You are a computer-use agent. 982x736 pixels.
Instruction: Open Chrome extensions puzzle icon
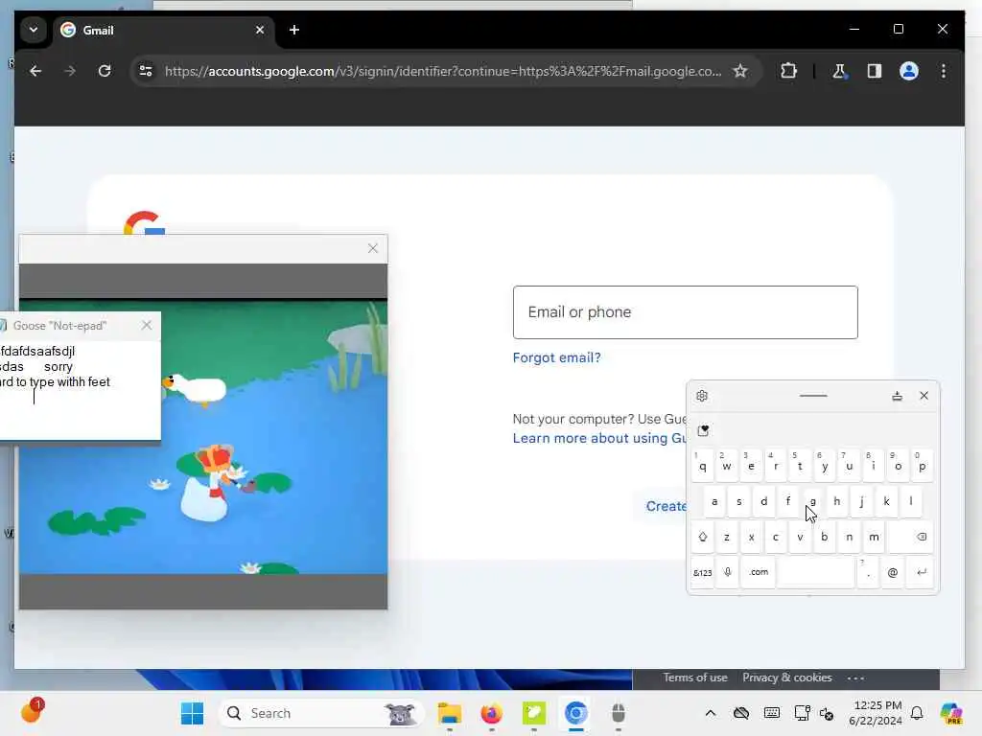click(788, 71)
